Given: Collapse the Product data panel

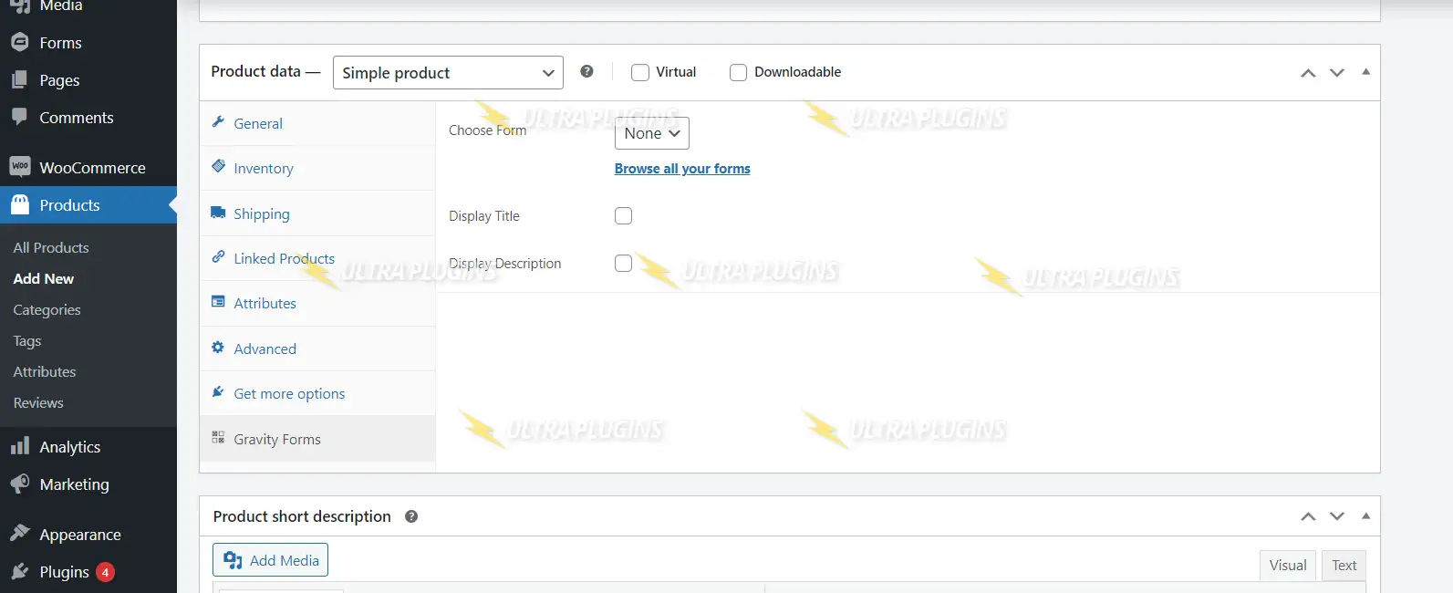Looking at the screenshot, I should [1365, 72].
